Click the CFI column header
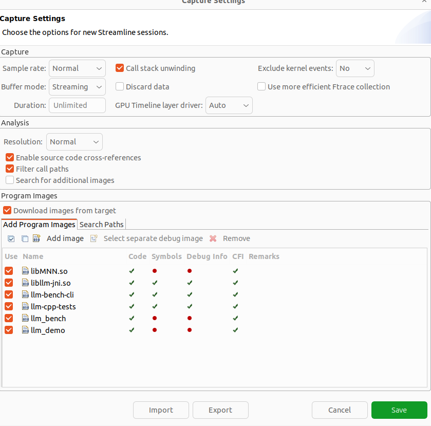Screen dimensions: 431x426 coord(238,256)
